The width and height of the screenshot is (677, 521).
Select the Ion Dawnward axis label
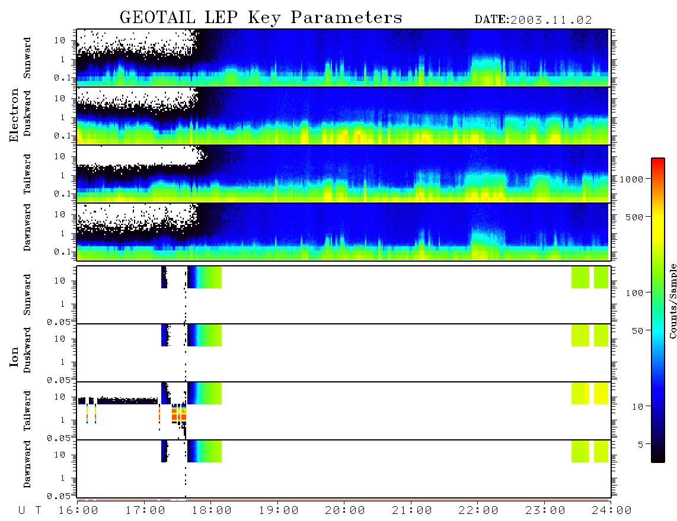click(x=27, y=464)
